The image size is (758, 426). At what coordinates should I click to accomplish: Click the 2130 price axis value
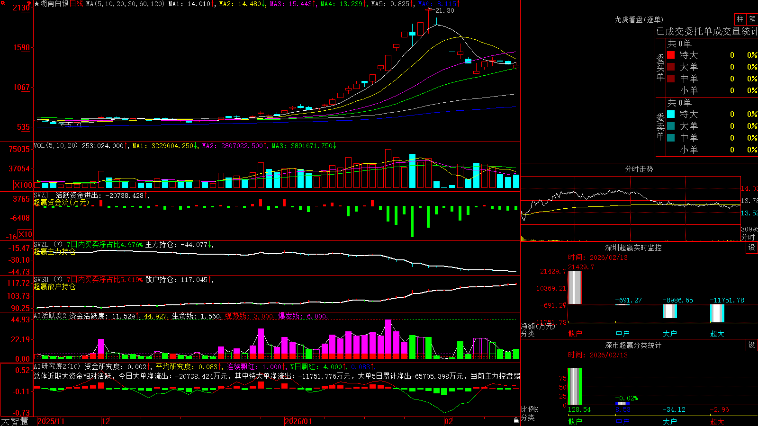coord(21,8)
